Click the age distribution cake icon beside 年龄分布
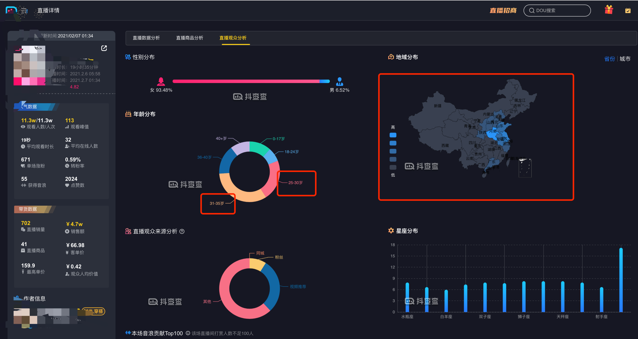Viewport: 638px width, 339px height. coord(128,114)
